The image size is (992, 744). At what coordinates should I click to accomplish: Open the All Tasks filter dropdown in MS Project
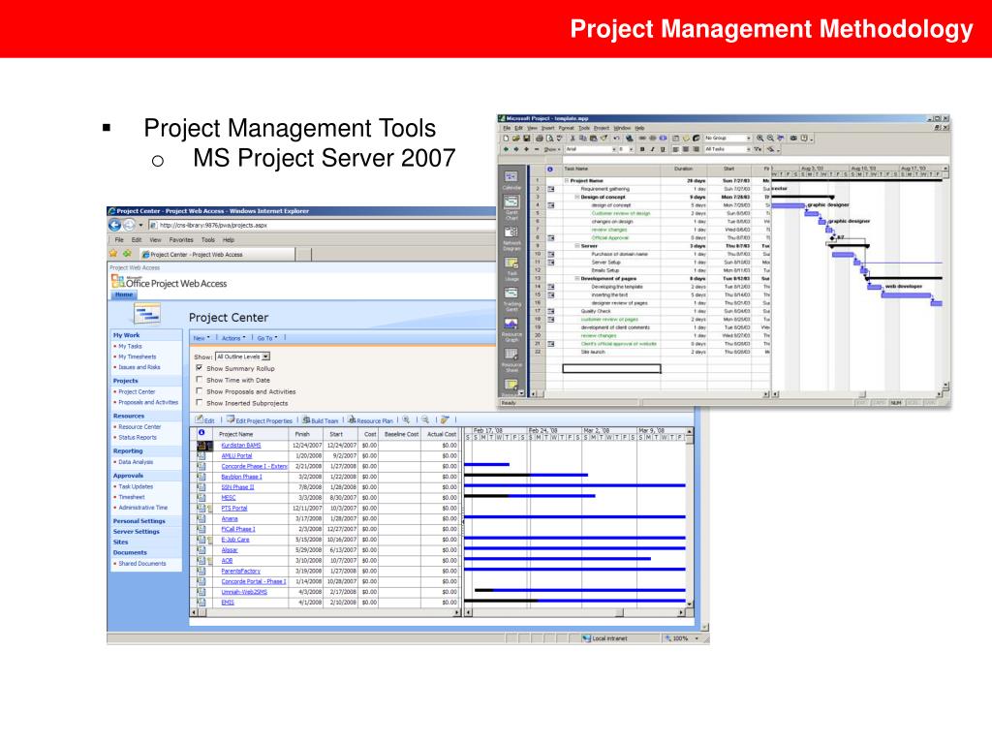728,149
